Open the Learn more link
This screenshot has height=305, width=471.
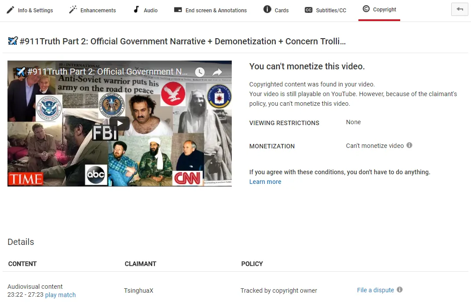[265, 182]
